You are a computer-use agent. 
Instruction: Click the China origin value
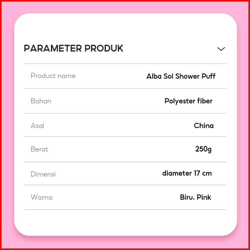point(204,126)
